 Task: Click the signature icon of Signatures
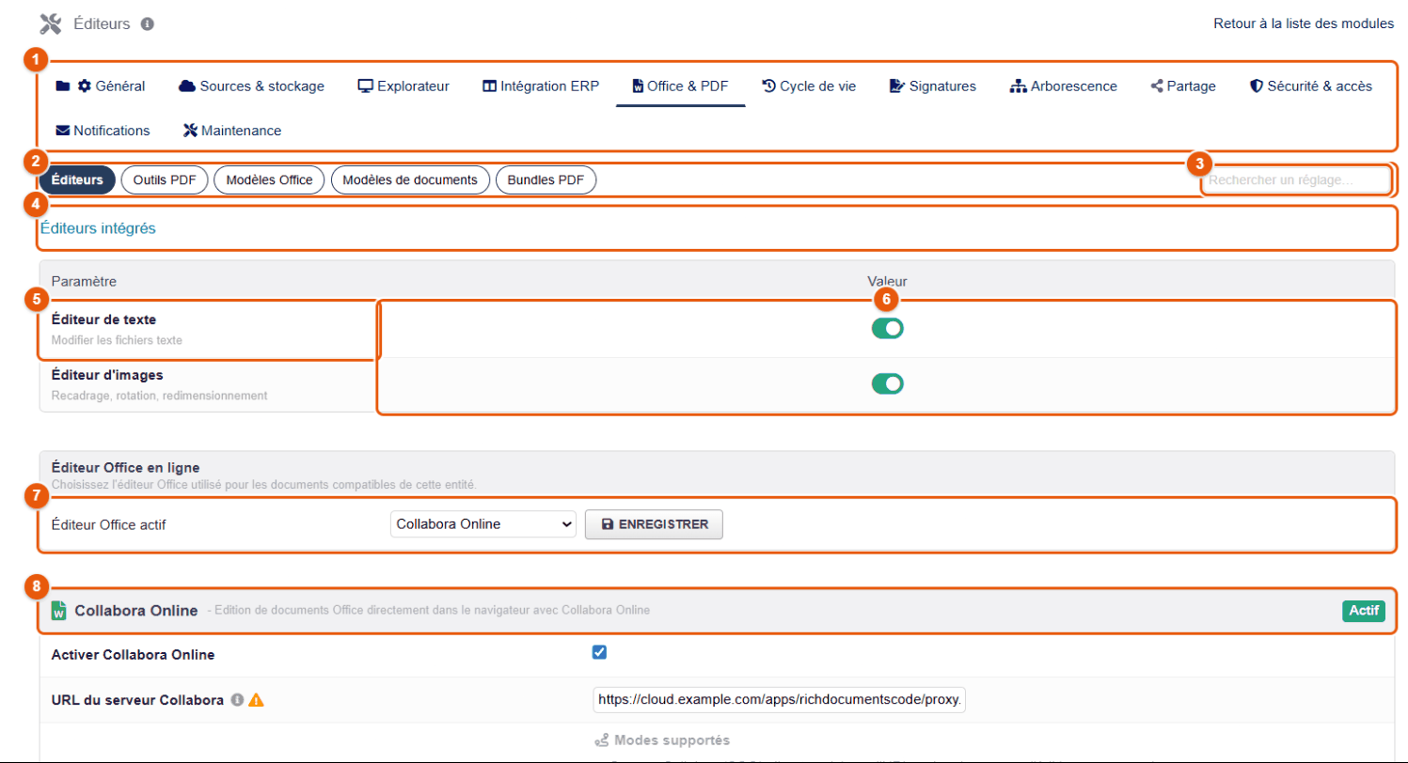pyautogui.click(x=897, y=86)
